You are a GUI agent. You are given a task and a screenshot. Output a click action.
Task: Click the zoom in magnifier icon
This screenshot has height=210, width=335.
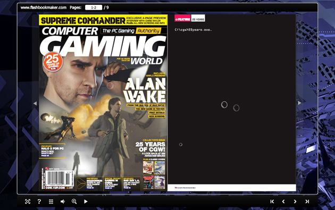74,201
